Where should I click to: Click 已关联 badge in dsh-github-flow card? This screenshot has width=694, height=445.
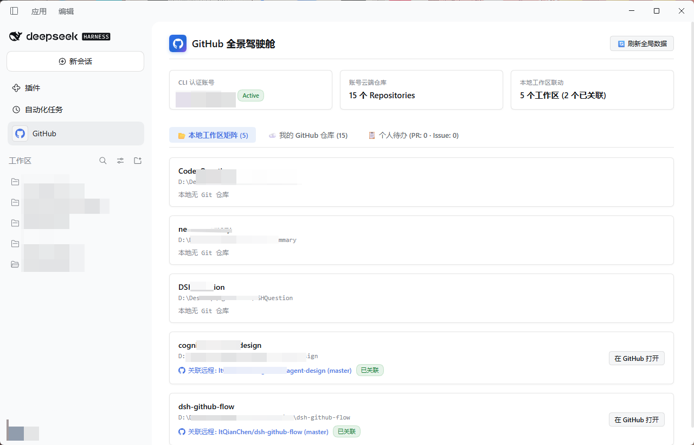346,431
